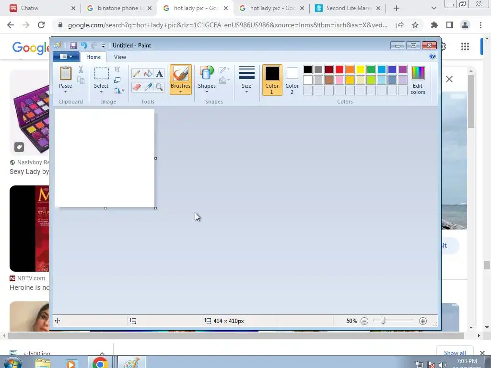
Task: Click the Cut scissors icon
Action: click(81, 69)
